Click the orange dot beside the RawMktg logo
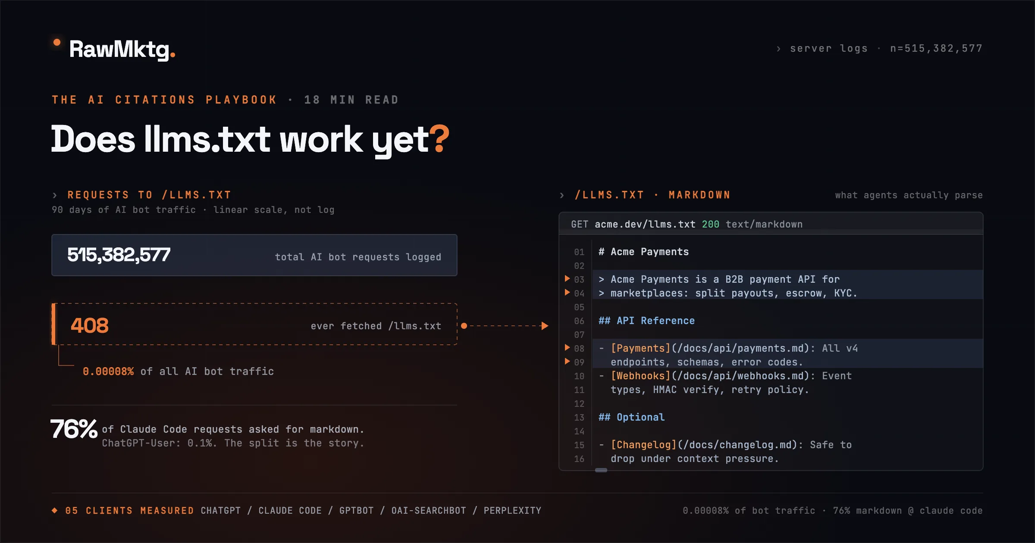This screenshot has width=1035, height=543. [56, 42]
